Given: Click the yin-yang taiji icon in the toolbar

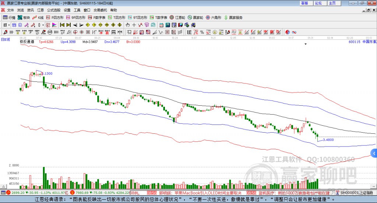Looking at the screenshot, I should pyautogui.click(x=288, y=32).
